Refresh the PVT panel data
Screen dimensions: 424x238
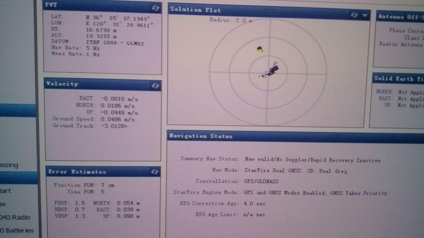click(156, 8)
